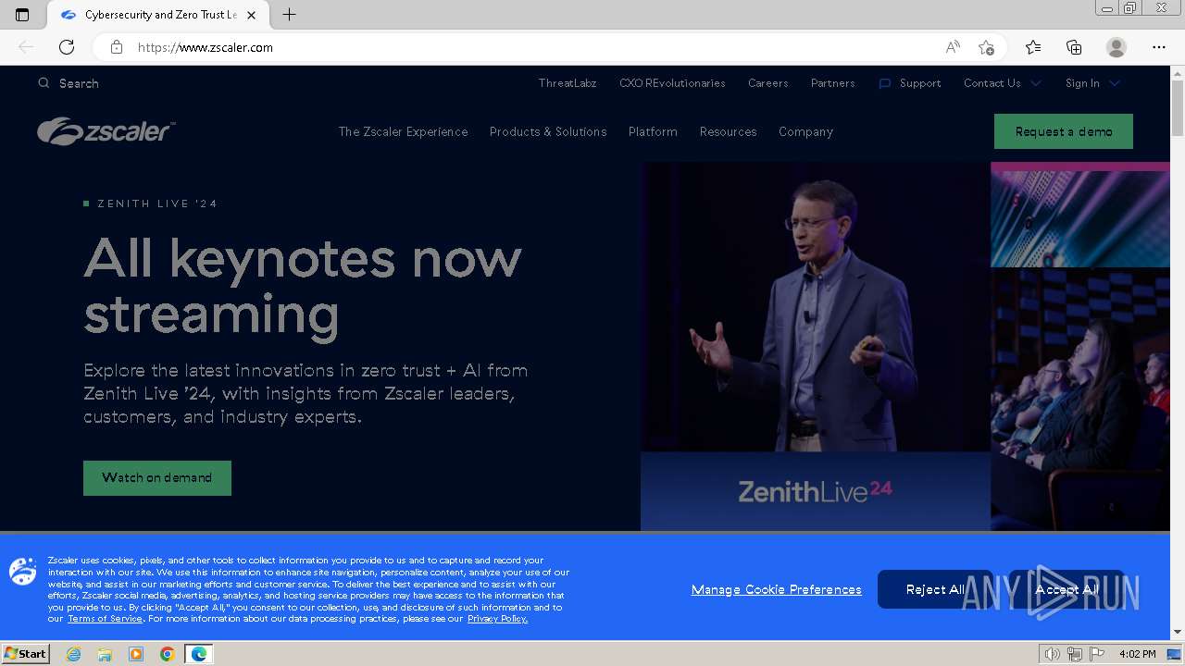This screenshot has width=1185, height=666.
Task: Open the Platform menu
Action: pos(653,131)
